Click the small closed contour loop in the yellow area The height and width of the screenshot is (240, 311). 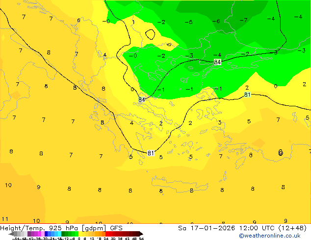(150, 34)
